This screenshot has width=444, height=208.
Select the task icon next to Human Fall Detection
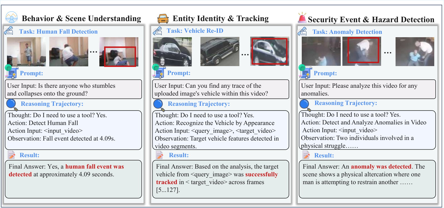tap(9, 31)
